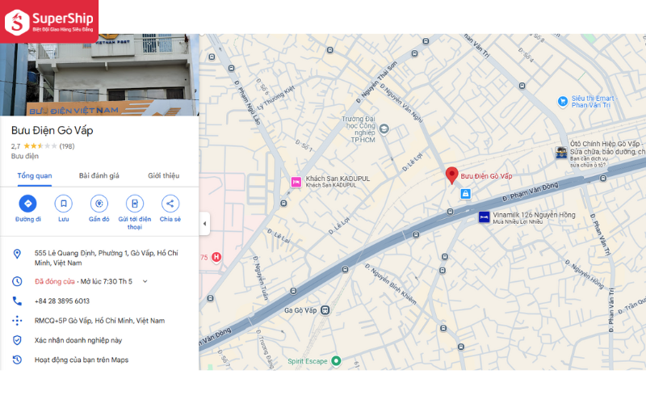Click the Bưu Điện Gò Vấp panel title
The image size is (646, 404).
click(52, 130)
